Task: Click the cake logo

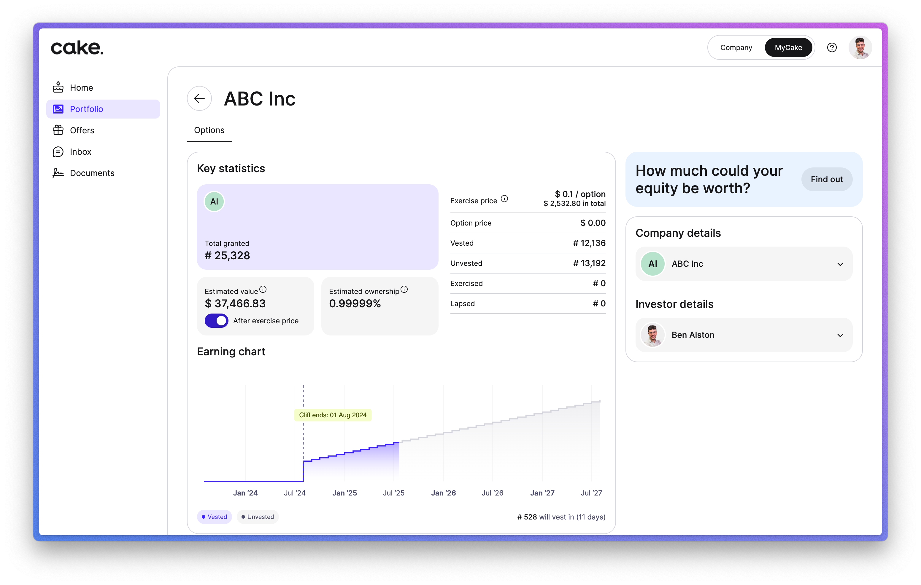Action: [77, 47]
